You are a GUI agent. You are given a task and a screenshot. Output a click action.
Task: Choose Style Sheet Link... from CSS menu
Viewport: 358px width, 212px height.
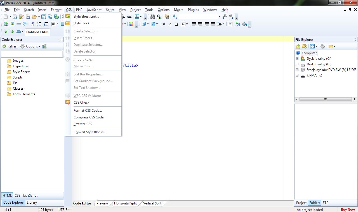[x=86, y=16]
